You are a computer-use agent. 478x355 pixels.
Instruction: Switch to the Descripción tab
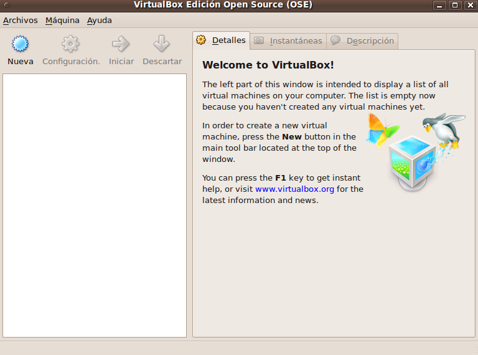(x=362, y=41)
